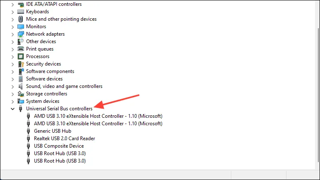
Task: Click the Processors chip icon
Action: [x=21, y=56]
